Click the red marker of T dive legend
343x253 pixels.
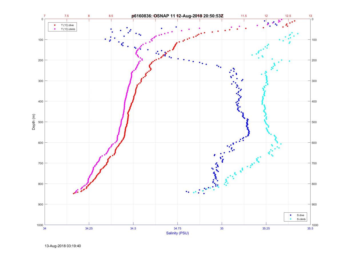click(x=55, y=25)
